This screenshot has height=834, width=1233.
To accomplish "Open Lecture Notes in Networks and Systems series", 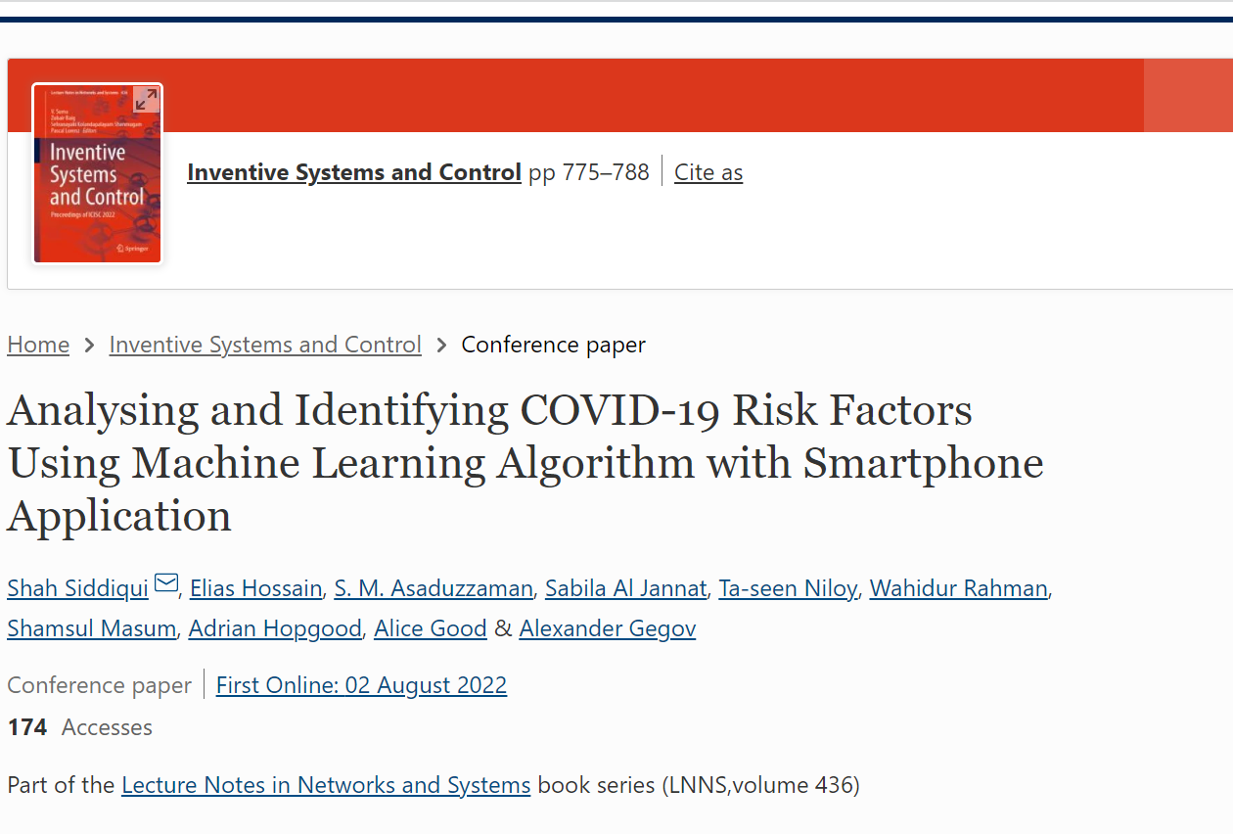I will click(x=326, y=785).
